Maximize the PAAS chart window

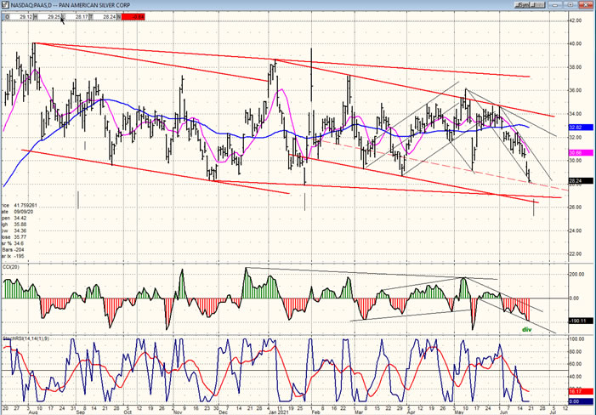(x=570, y=5)
